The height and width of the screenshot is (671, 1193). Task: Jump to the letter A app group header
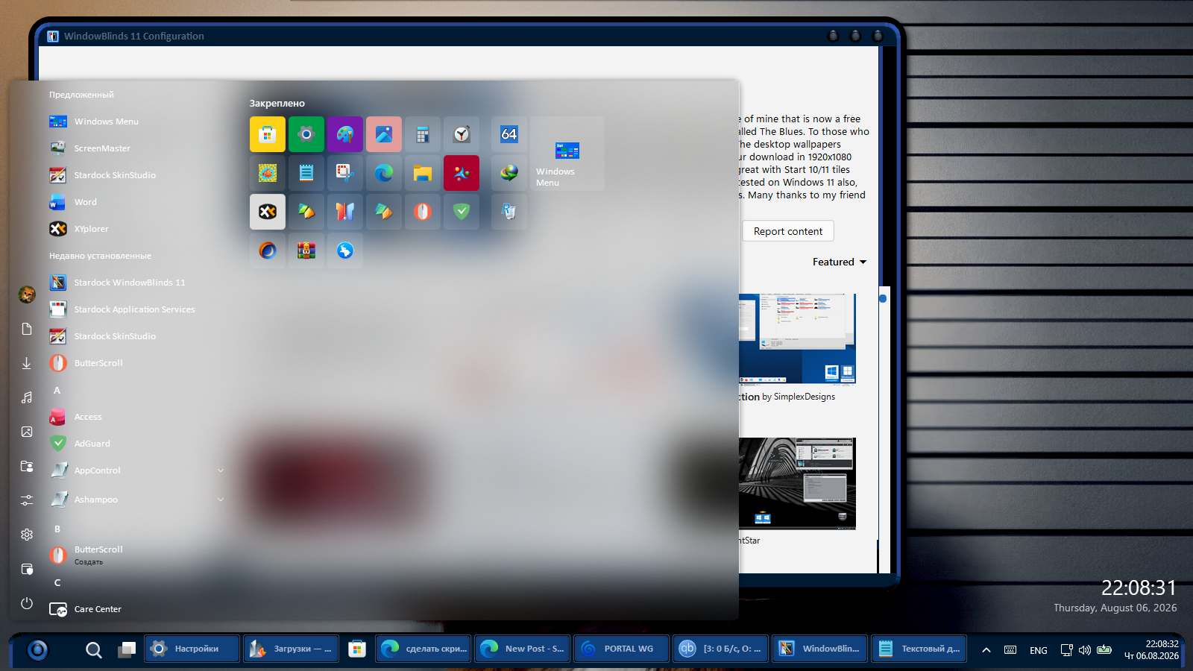[57, 390]
